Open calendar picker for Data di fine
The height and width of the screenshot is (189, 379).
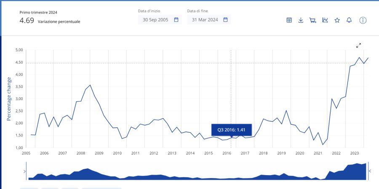point(225,19)
